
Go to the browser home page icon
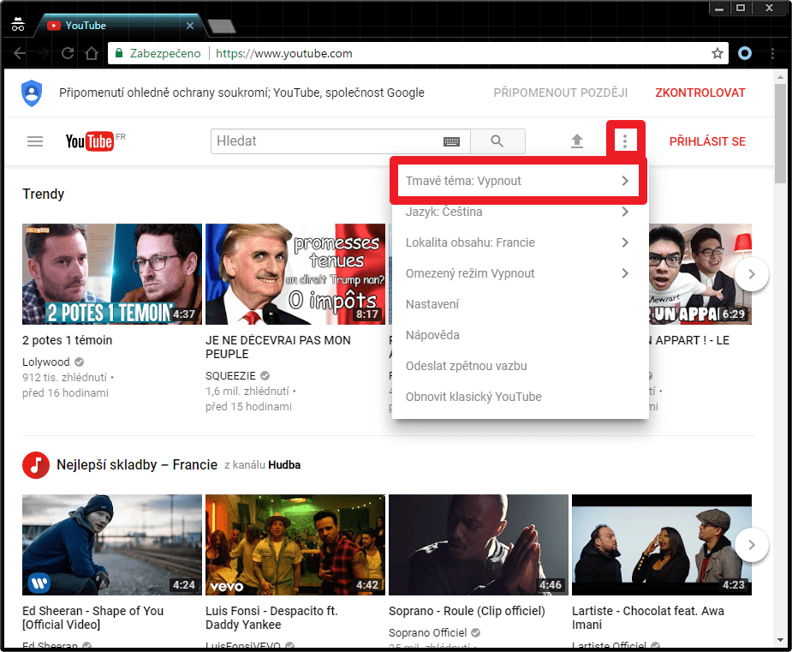click(x=92, y=53)
